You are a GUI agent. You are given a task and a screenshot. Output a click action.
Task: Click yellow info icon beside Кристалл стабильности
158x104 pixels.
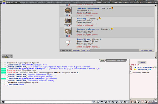[112, 29]
